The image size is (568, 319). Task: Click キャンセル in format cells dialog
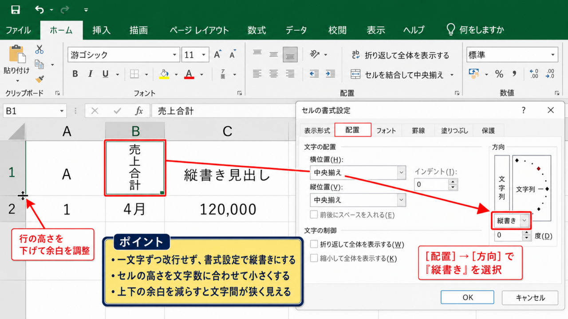530,297
